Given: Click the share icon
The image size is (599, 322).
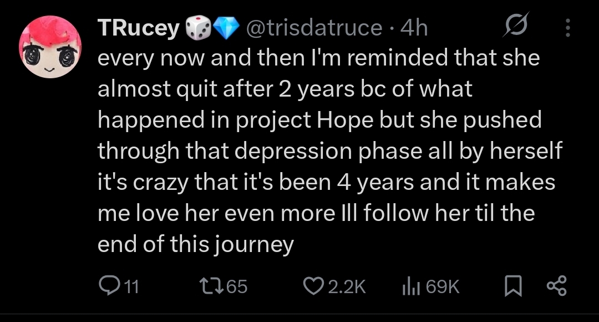Looking at the screenshot, I should pos(557,286).
